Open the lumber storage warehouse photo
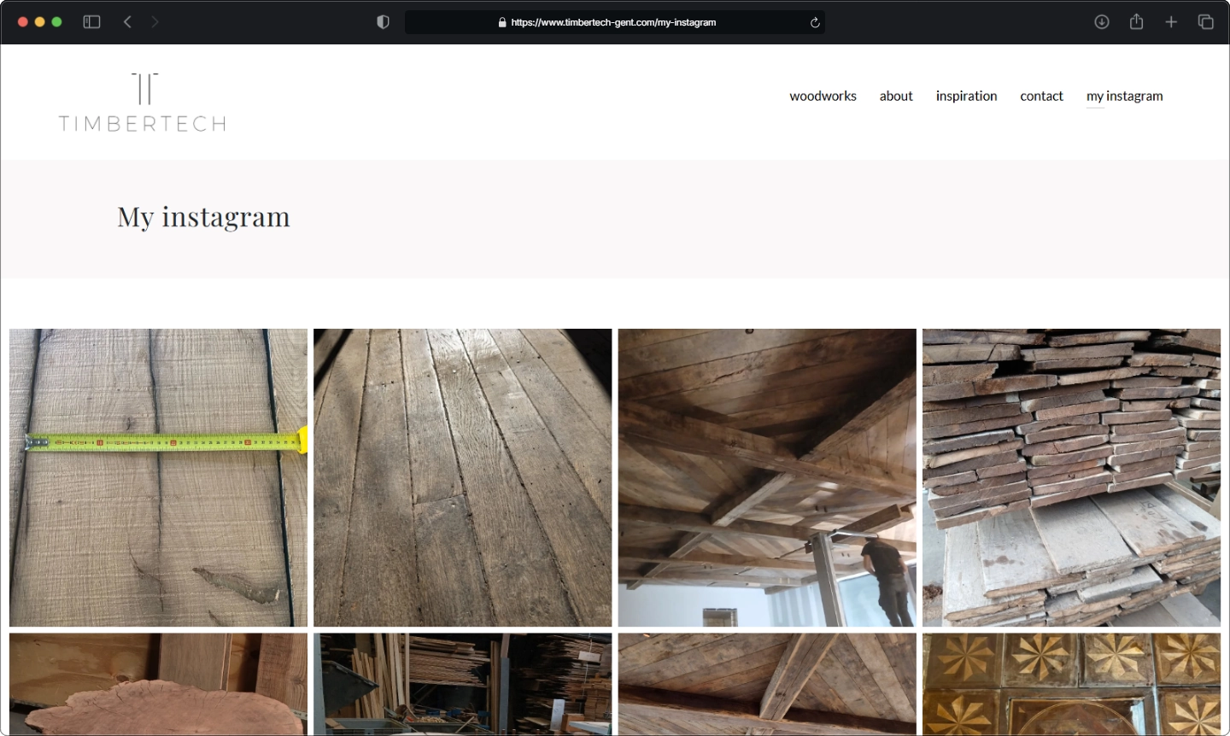 (463, 684)
